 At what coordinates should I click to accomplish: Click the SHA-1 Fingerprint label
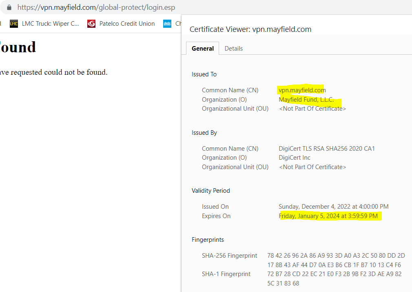[x=226, y=274]
